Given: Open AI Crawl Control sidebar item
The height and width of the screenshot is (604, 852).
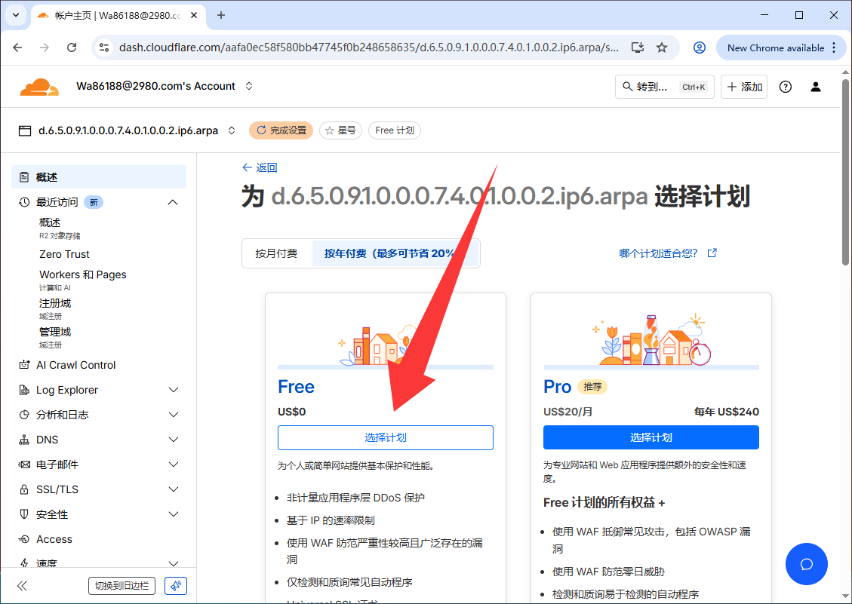Looking at the screenshot, I should tap(75, 365).
